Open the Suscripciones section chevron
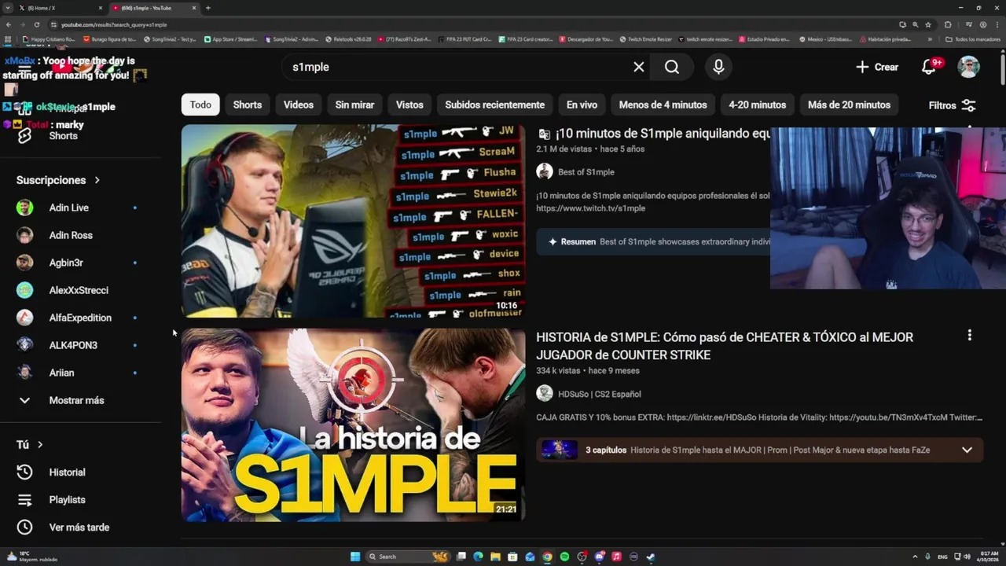 point(97,180)
